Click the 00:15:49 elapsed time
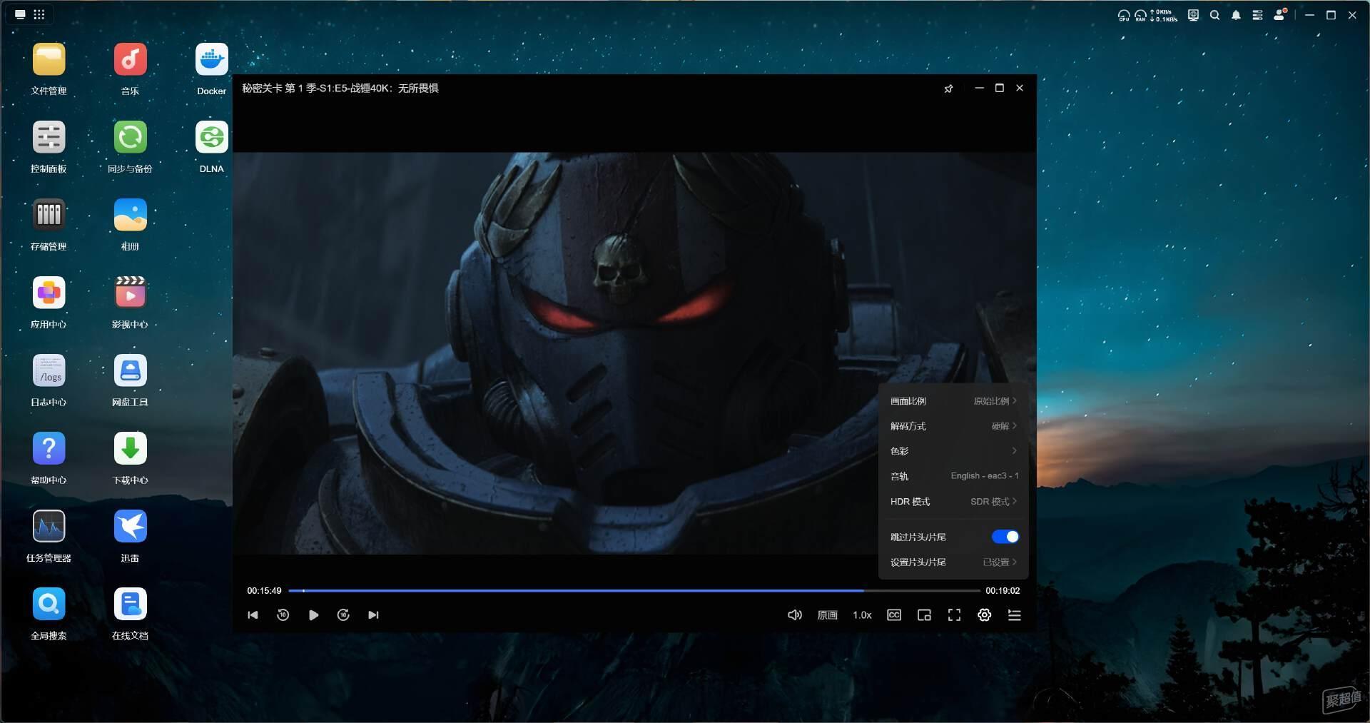This screenshot has height=723, width=1370. 264,591
